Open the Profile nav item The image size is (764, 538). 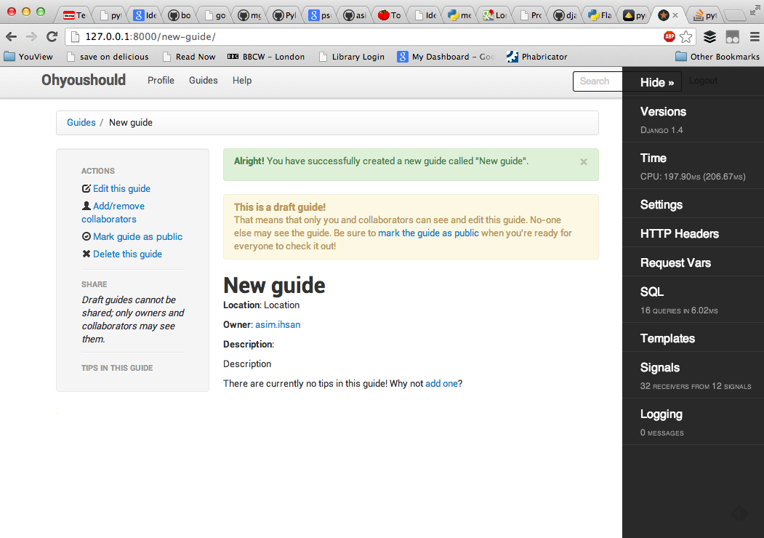click(x=161, y=81)
